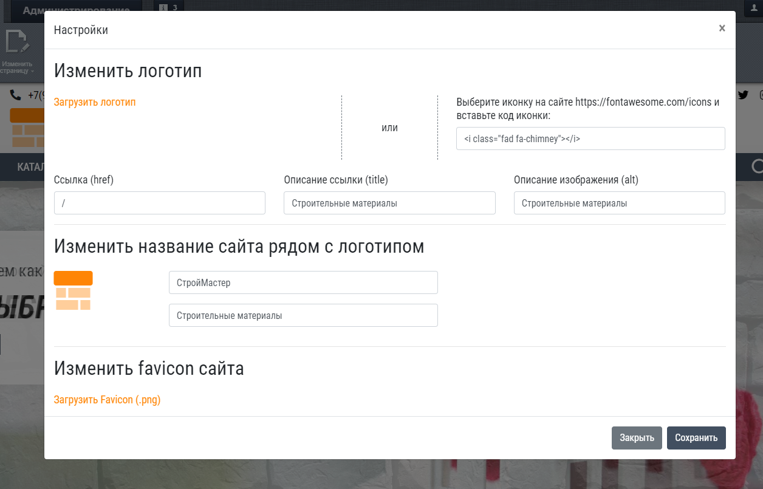Click the СтройМастер site name field

[x=303, y=282]
